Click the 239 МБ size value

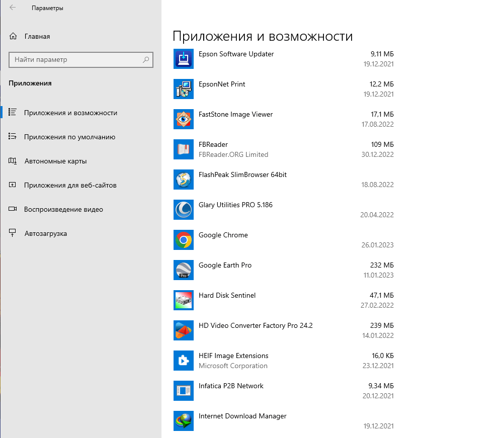pyautogui.click(x=382, y=325)
